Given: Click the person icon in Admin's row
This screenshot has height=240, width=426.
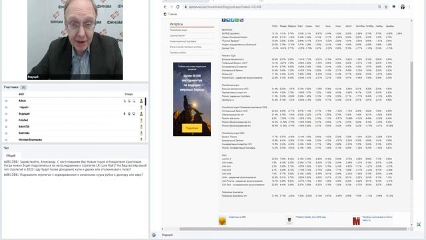Looking at the screenshot, I should [141, 101].
